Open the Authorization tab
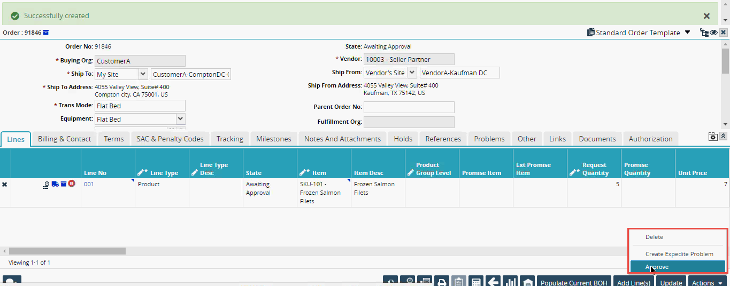730x286 pixels. click(x=651, y=139)
